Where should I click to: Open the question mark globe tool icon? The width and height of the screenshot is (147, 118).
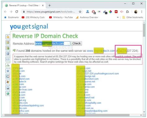pyautogui.click(x=8, y=71)
